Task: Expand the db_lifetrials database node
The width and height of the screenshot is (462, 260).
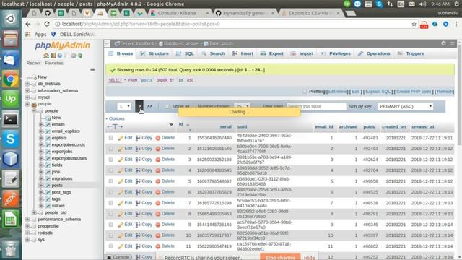Action: click(27, 84)
